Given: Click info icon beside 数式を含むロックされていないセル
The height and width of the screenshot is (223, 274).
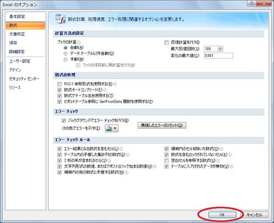Looking at the screenshot, I should click(230, 155).
